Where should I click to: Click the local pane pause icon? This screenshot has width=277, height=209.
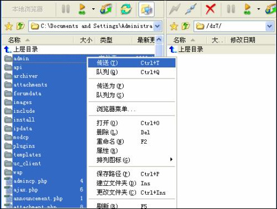(x=66, y=9)
